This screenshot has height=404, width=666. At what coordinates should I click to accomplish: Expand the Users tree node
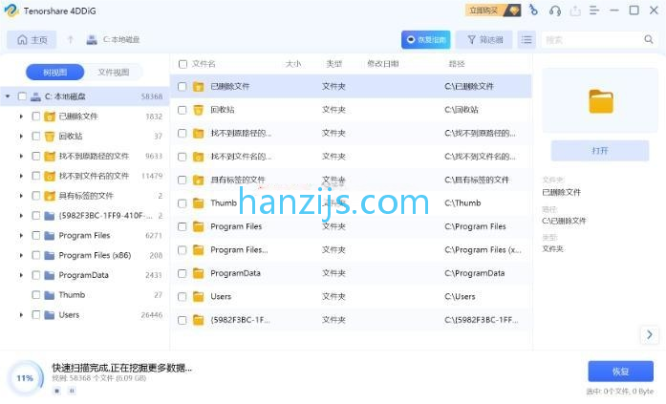21,315
